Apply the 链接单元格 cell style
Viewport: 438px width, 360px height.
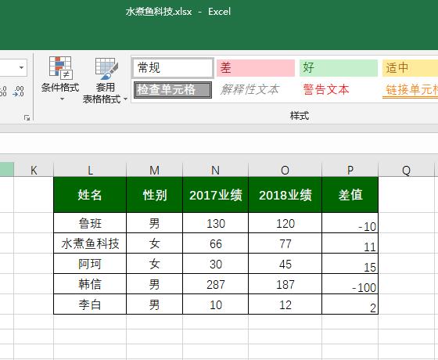point(410,90)
